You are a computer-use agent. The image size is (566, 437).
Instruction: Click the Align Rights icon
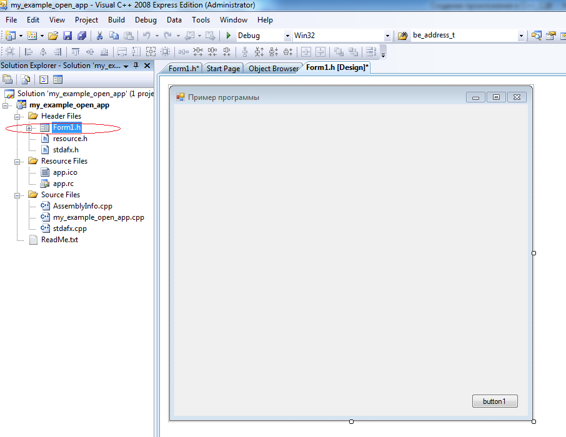click(x=57, y=52)
